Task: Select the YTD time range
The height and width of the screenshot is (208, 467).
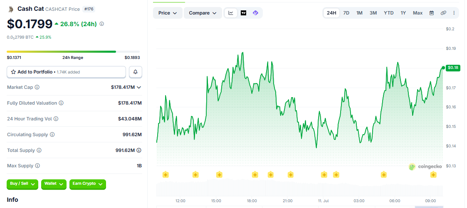Action: coord(389,13)
